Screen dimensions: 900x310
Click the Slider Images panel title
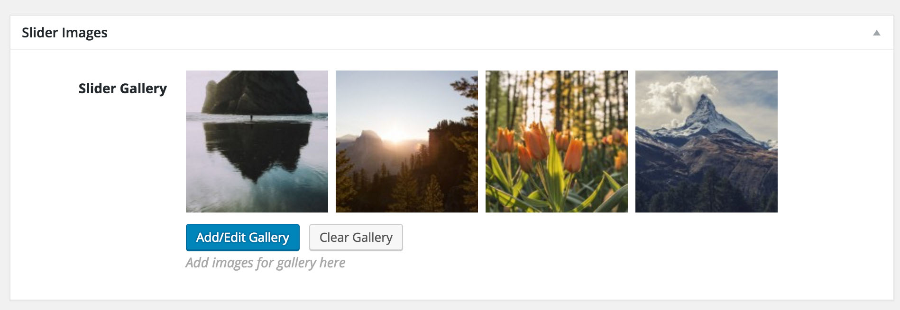pos(64,33)
